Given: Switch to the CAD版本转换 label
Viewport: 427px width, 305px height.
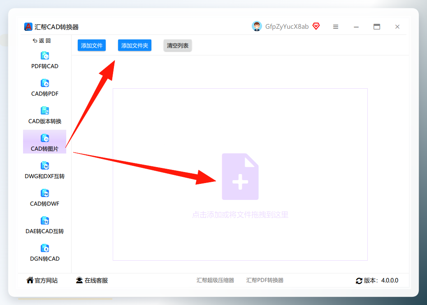Looking at the screenshot, I should tap(45, 121).
